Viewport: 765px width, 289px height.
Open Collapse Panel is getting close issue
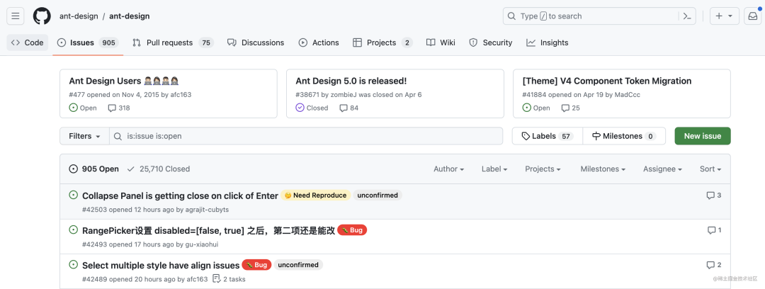point(180,195)
